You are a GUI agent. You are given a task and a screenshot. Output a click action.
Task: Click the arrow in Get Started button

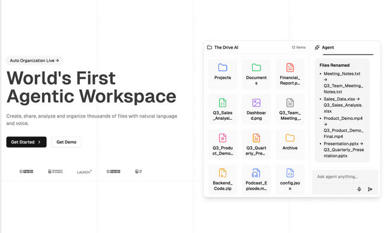[39, 142]
